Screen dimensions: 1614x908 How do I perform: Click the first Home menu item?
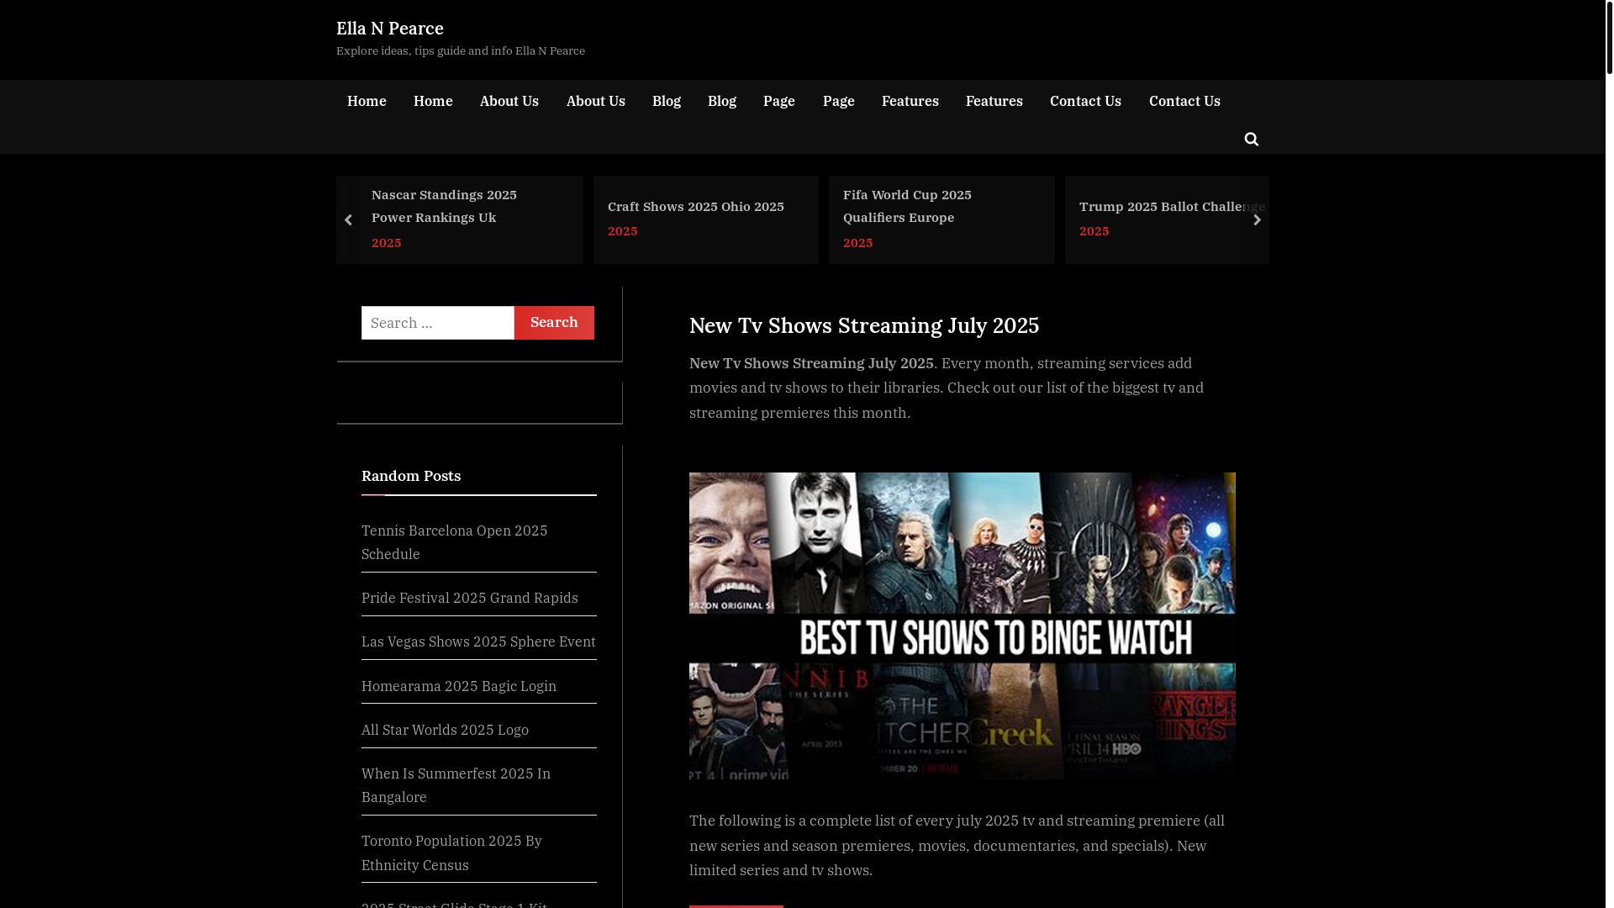(367, 101)
